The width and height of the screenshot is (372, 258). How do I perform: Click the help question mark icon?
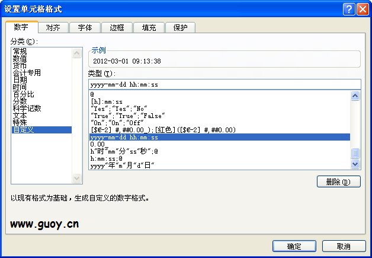[349, 9]
